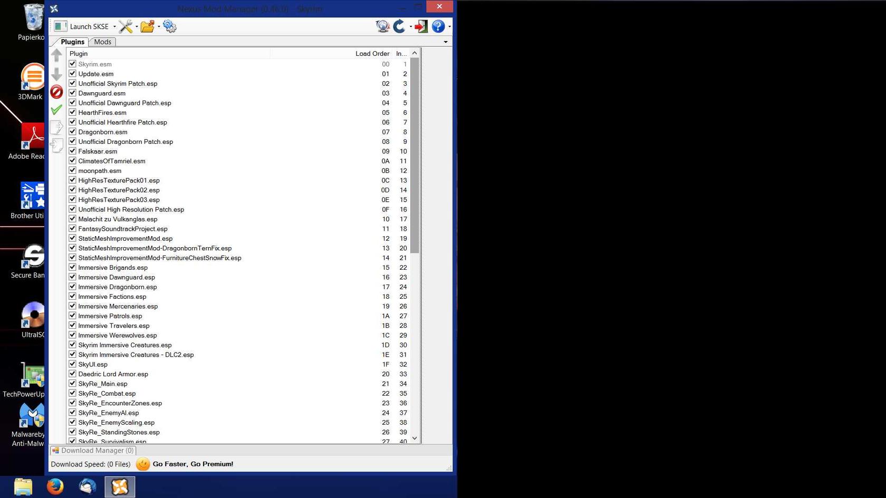
Task: Toggle the Dawnguard.esm checkbox
Action: tap(72, 93)
